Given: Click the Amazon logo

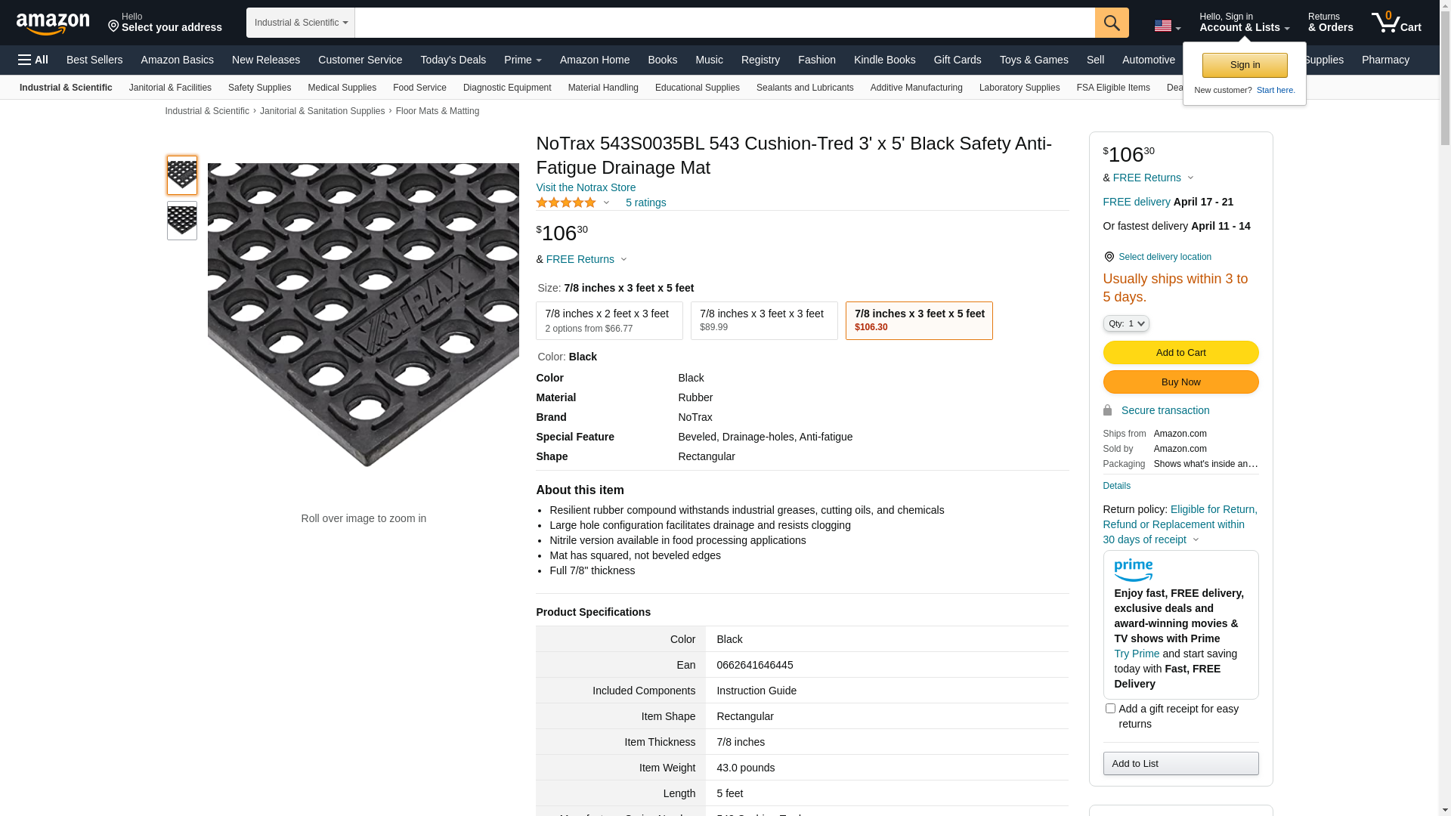Looking at the screenshot, I should (x=53, y=23).
